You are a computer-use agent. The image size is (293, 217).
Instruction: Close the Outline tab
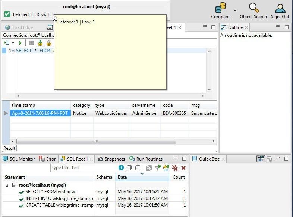click(246, 27)
